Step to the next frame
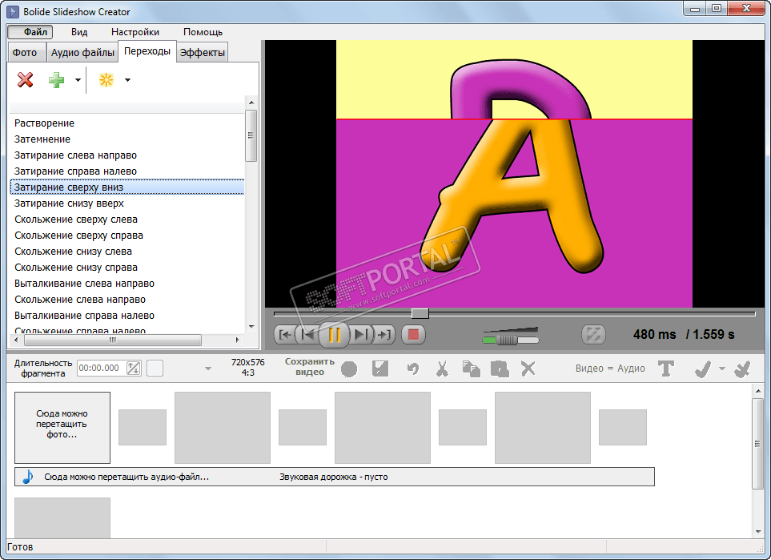 click(x=360, y=335)
